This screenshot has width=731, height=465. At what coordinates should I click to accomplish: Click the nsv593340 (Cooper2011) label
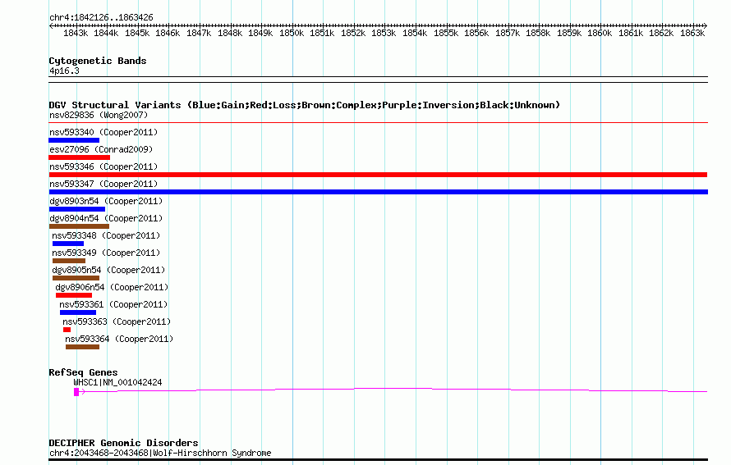(103, 132)
